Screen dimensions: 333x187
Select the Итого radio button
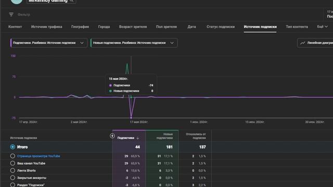tap(12, 146)
